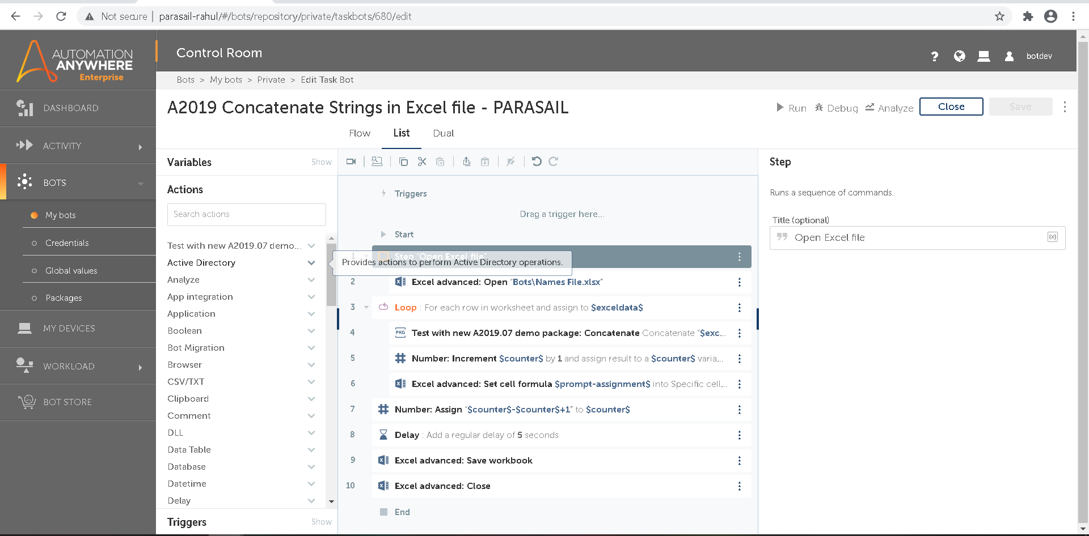Image resolution: width=1089 pixels, height=536 pixels.
Task: Show the Triggers panel at bottom
Action: (321, 522)
